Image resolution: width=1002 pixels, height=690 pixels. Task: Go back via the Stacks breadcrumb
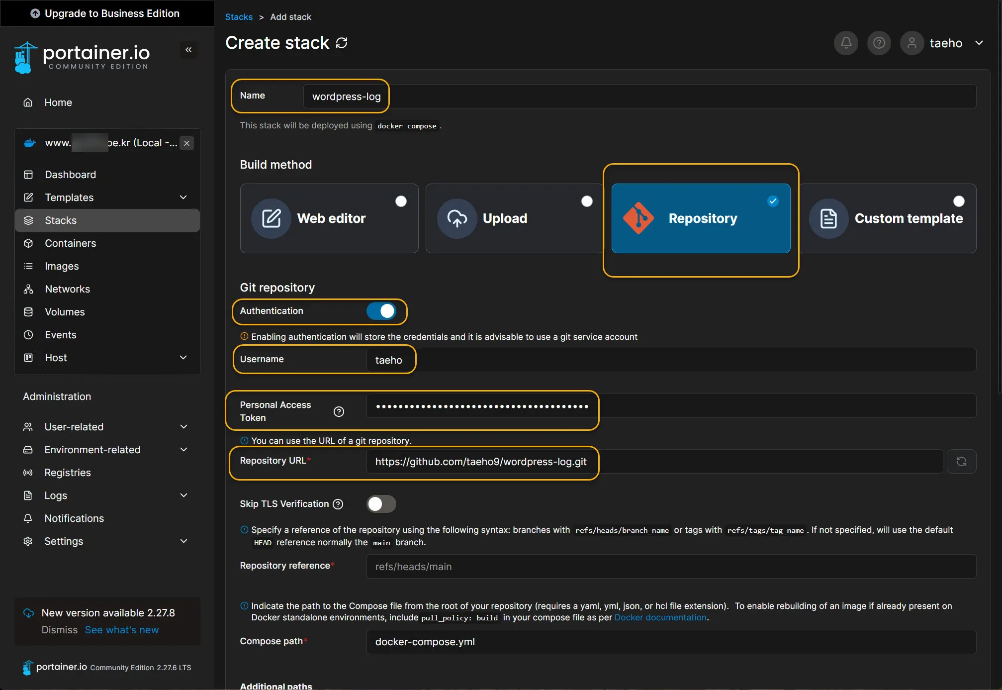coord(239,16)
